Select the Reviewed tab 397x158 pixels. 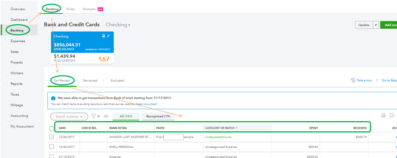[x=90, y=80]
